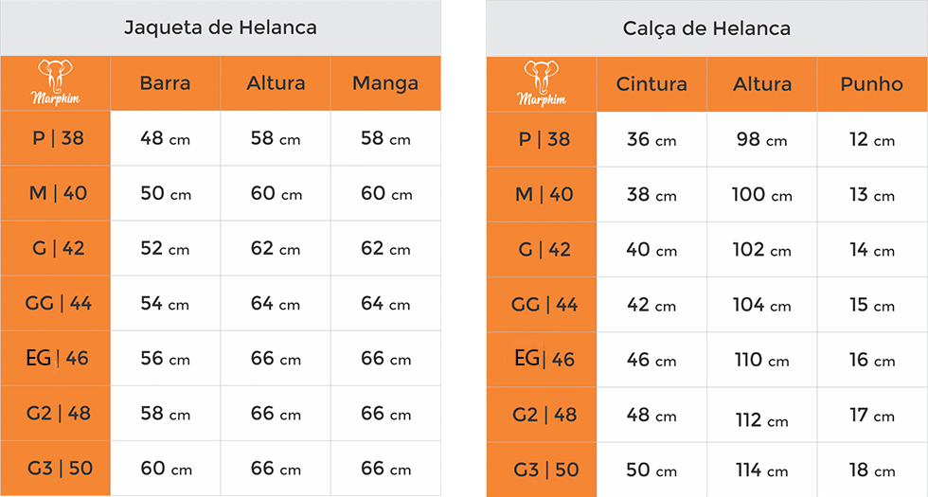Select size GG | 44 in pants table
928x497 pixels.
click(x=544, y=305)
